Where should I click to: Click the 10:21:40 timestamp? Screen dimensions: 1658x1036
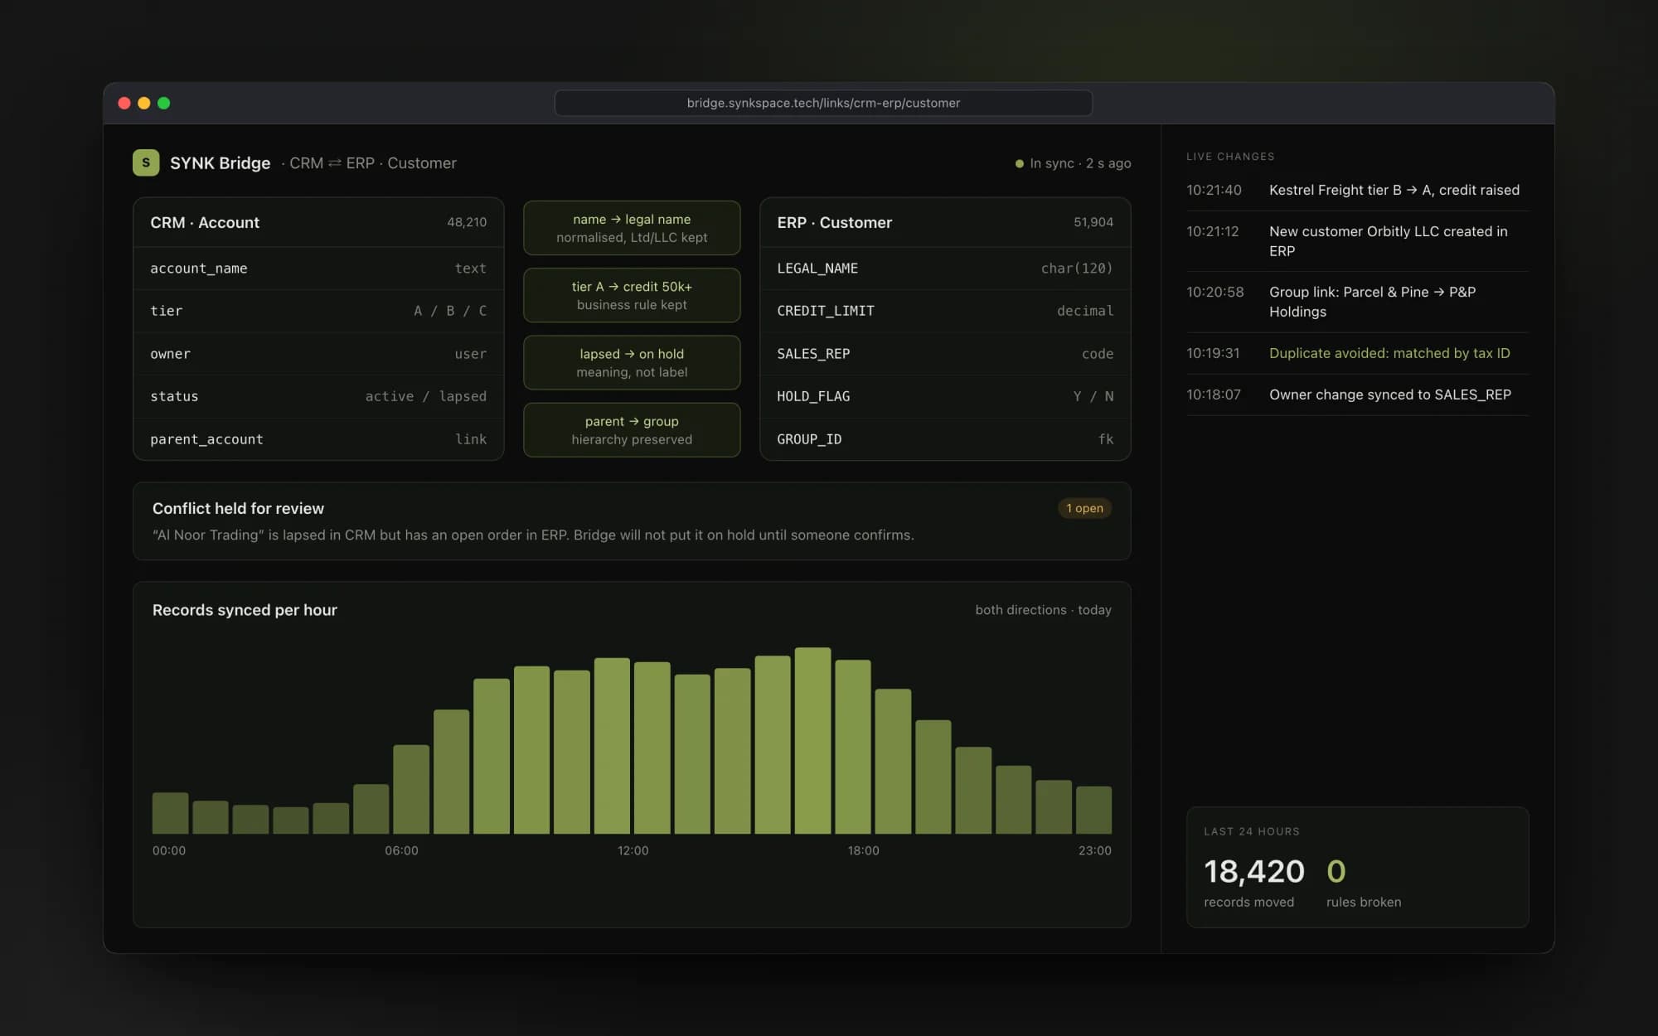[x=1214, y=190]
